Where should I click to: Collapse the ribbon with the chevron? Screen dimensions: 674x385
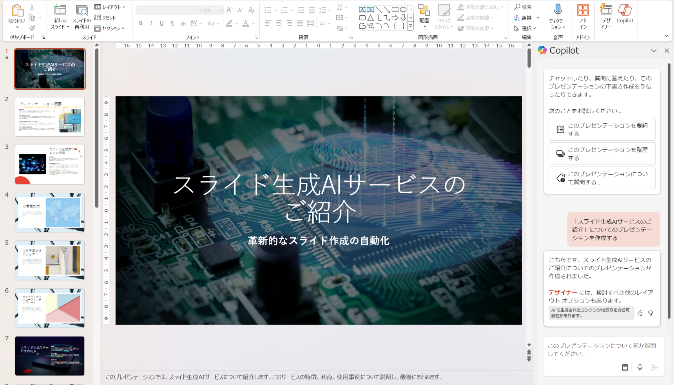coord(666,36)
